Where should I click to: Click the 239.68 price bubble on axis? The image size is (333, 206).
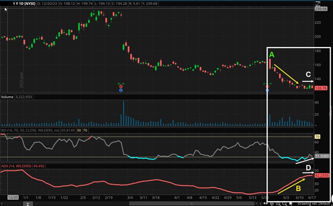click(321, 9)
